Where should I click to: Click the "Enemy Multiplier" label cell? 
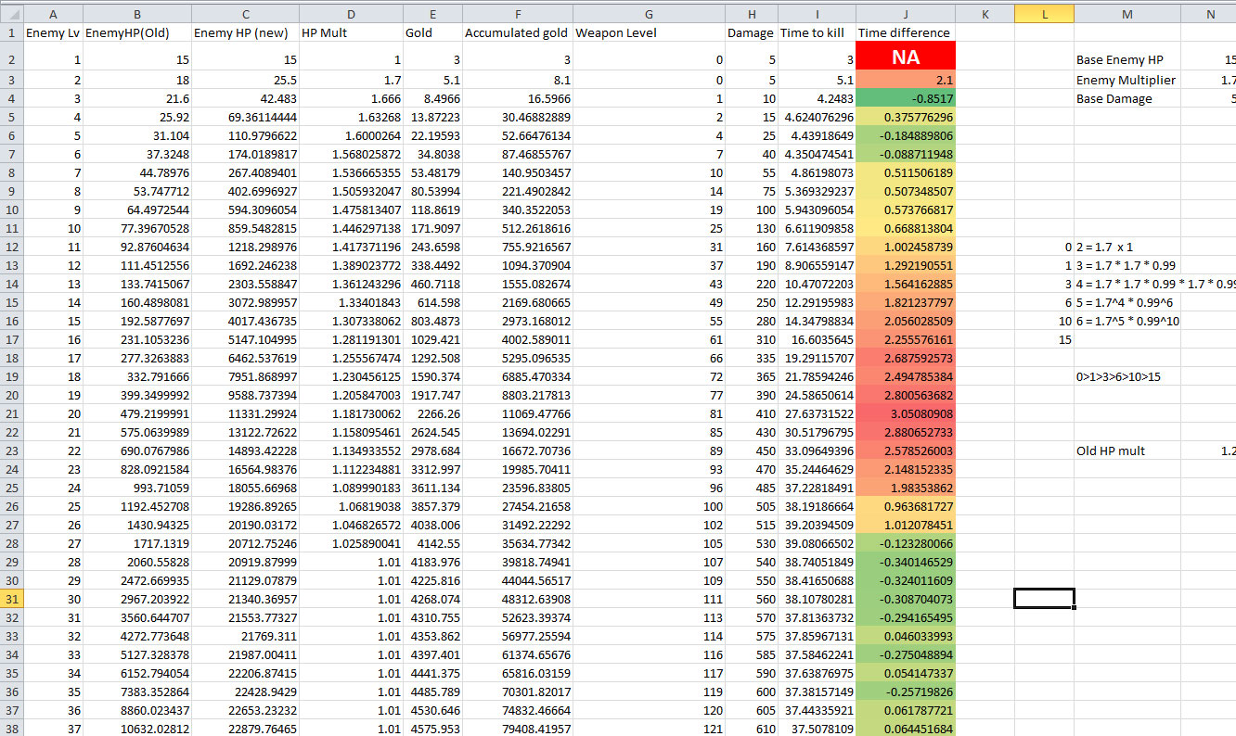point(1127,81)
